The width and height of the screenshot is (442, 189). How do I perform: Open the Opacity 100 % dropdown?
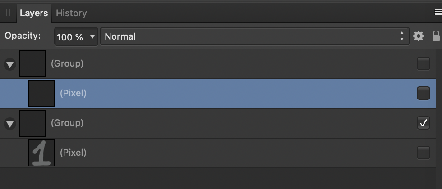click(x=76, y=36)
